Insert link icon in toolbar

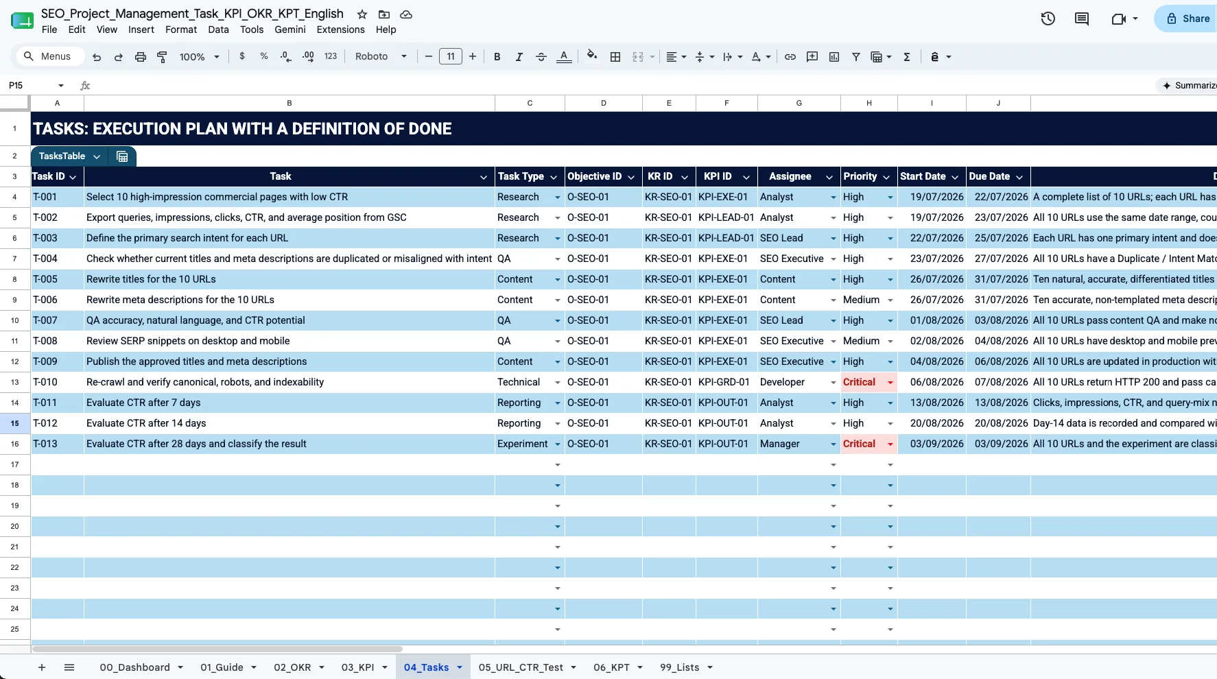pyautogui.click(x=790, y=57)
